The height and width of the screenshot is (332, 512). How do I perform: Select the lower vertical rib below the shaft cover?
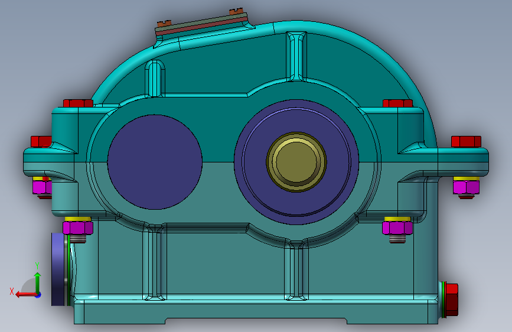click(296, 271)
